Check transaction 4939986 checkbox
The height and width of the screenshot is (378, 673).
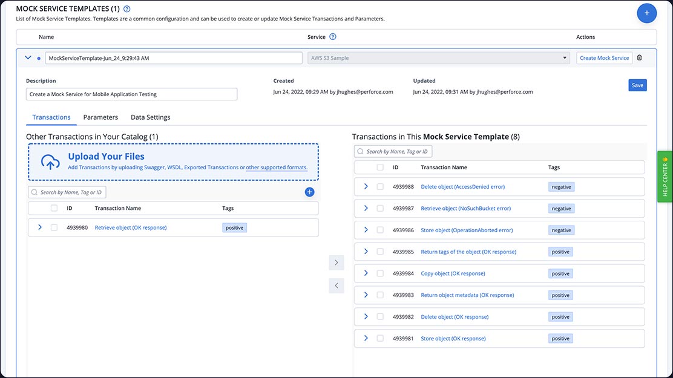pos(380,230)
